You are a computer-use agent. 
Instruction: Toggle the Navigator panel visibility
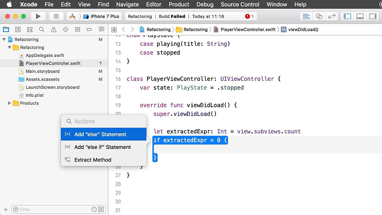pyautogui.click(x=347, y=16)
